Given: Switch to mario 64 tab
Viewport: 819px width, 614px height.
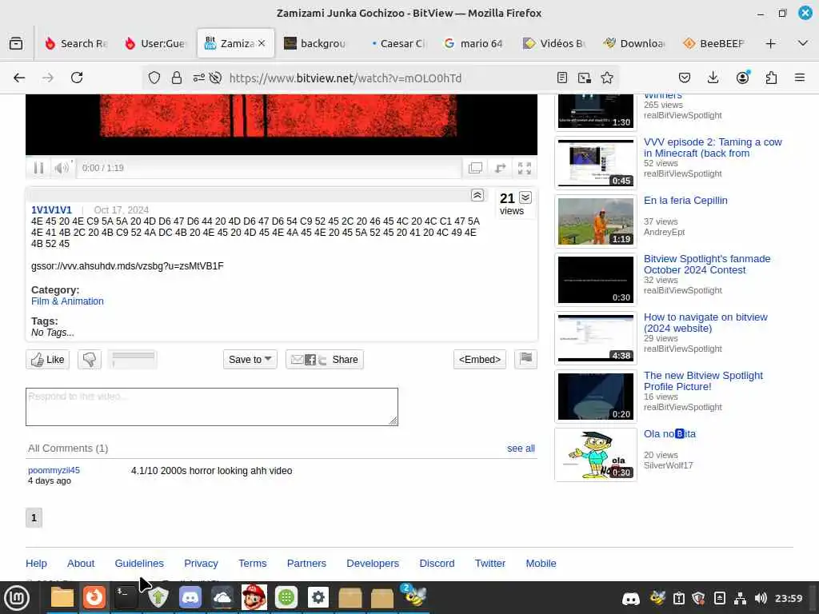Looking at the screenshot, I should coord(474,43).
